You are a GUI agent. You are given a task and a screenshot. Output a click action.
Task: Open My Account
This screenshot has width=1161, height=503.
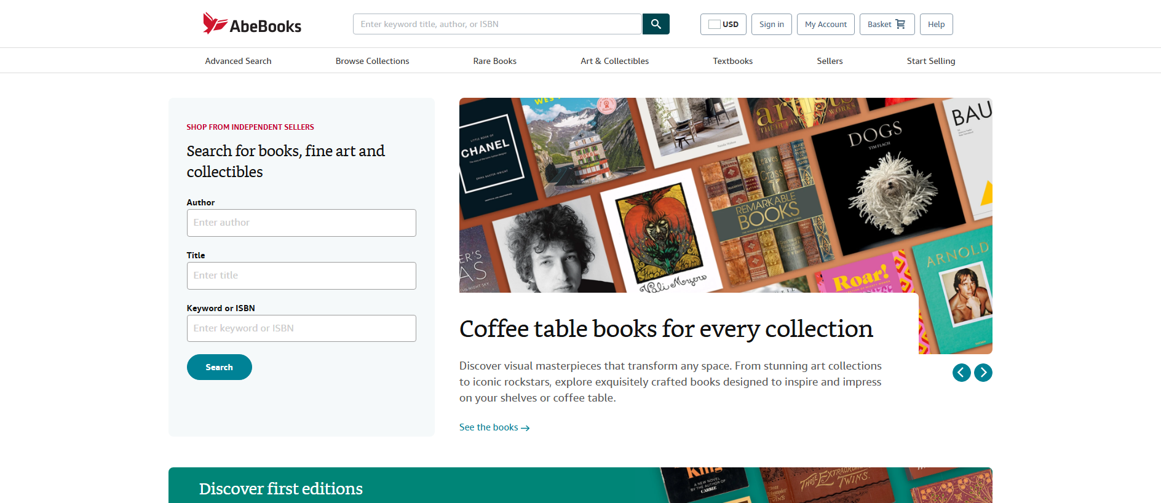tap(826, 25)
